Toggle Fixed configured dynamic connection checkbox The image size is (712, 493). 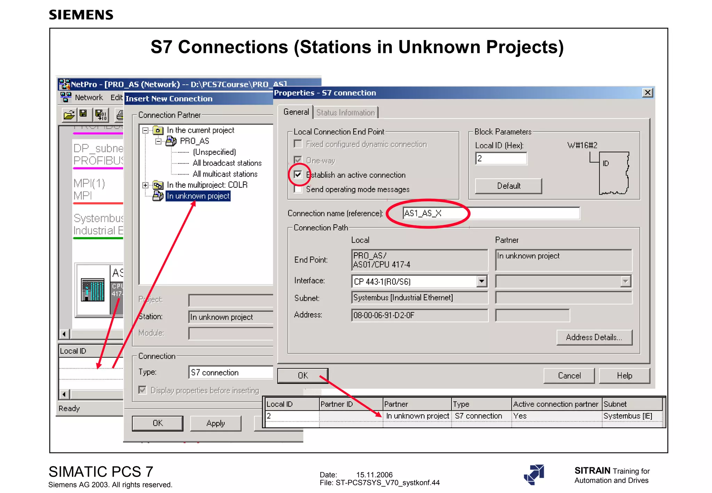(298, 144)
